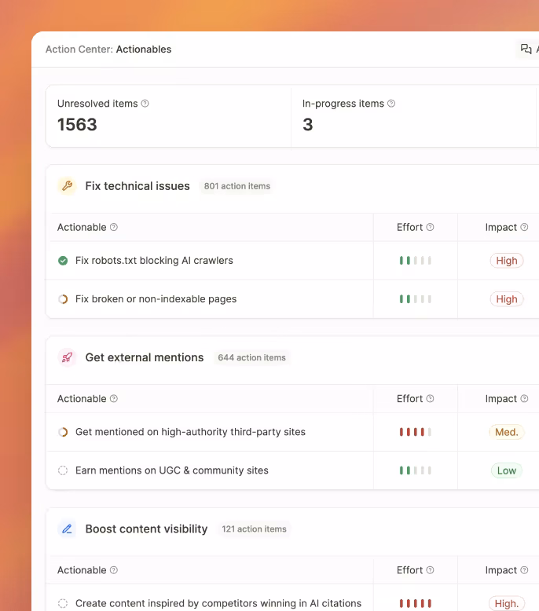Toggle the green completed check for robots.txt item

click(x=63, y=261)
